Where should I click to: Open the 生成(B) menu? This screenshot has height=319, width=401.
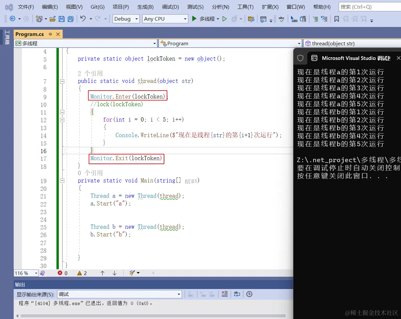coord(145,7)
